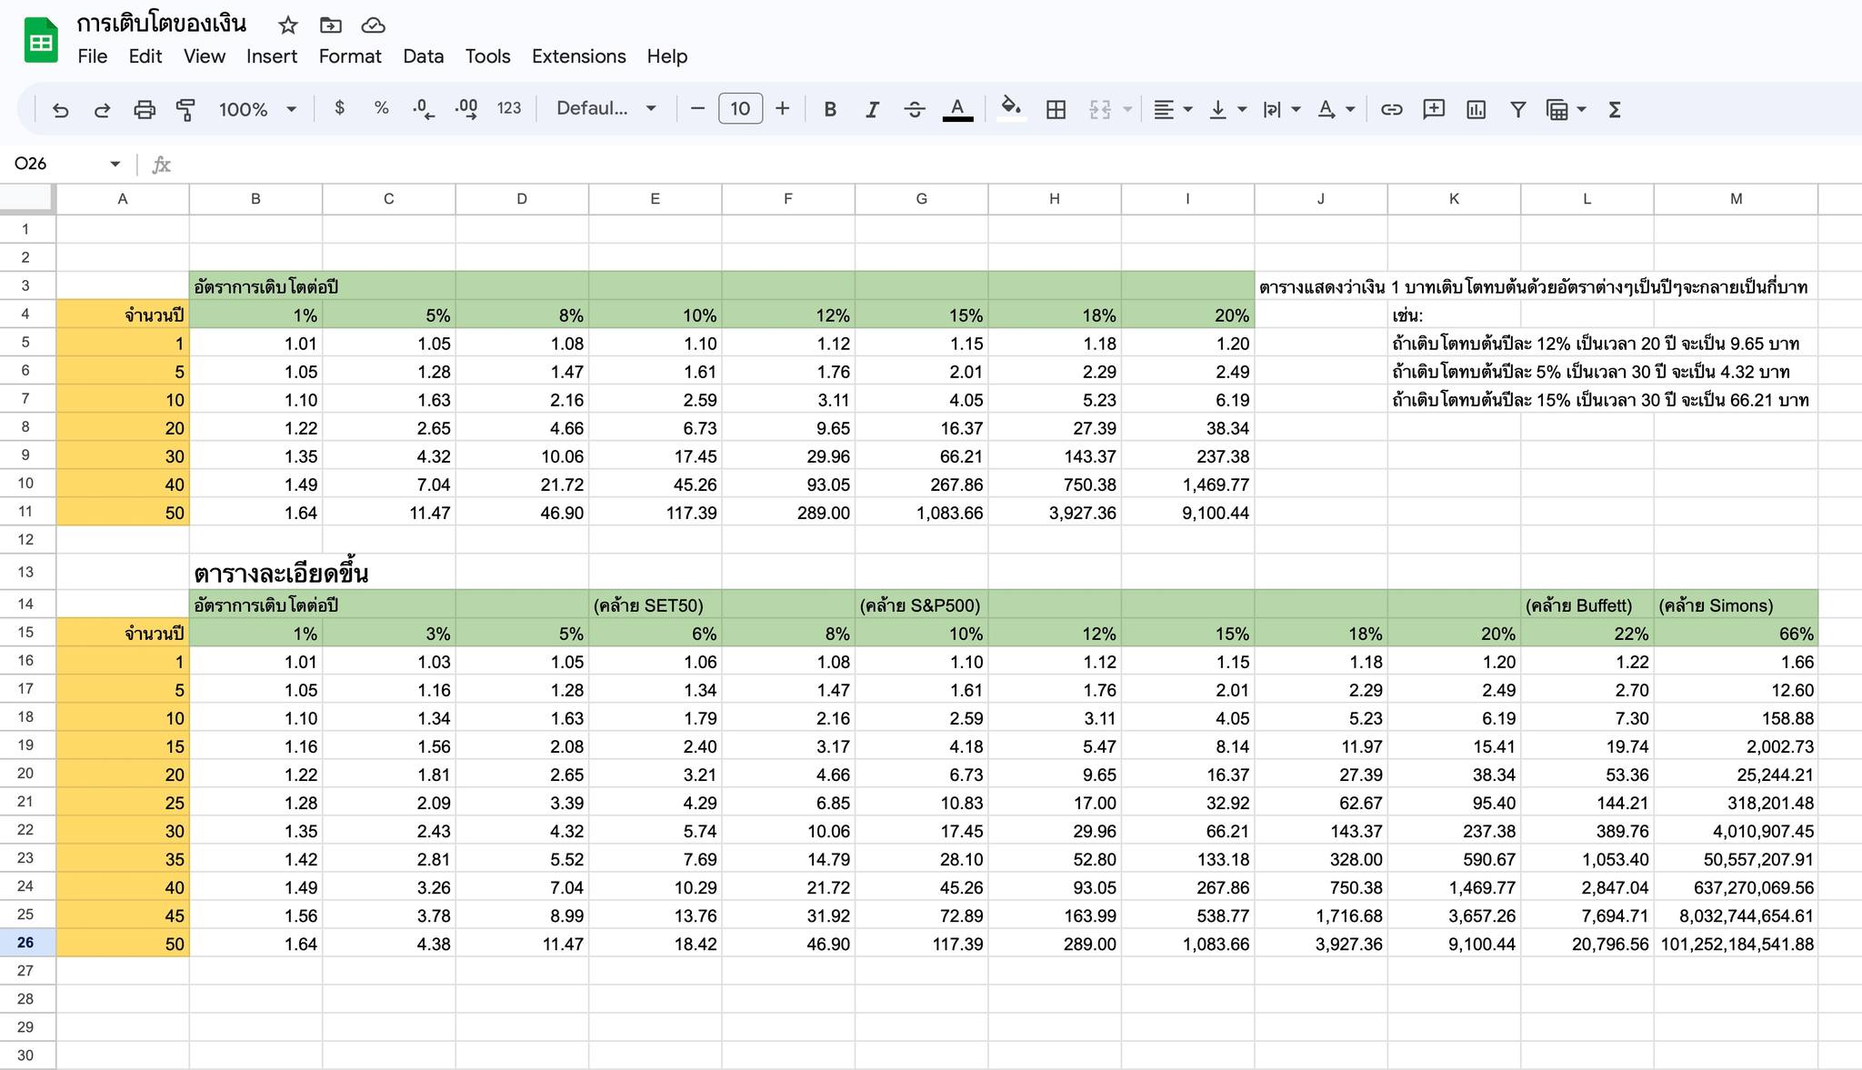Click the Functions sigma icon
Image resolution: width=1862 pixels, height=1070 pixels.
pos(1615,110)
